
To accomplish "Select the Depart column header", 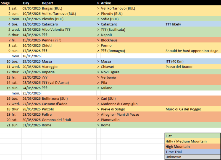I will (x=47, y=3).
